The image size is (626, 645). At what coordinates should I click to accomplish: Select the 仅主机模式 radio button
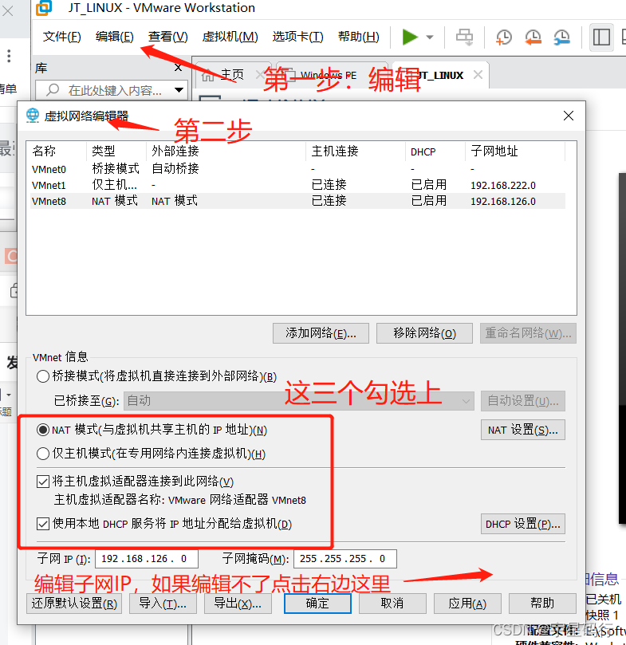pyautogui.click(x=43, y=454)
